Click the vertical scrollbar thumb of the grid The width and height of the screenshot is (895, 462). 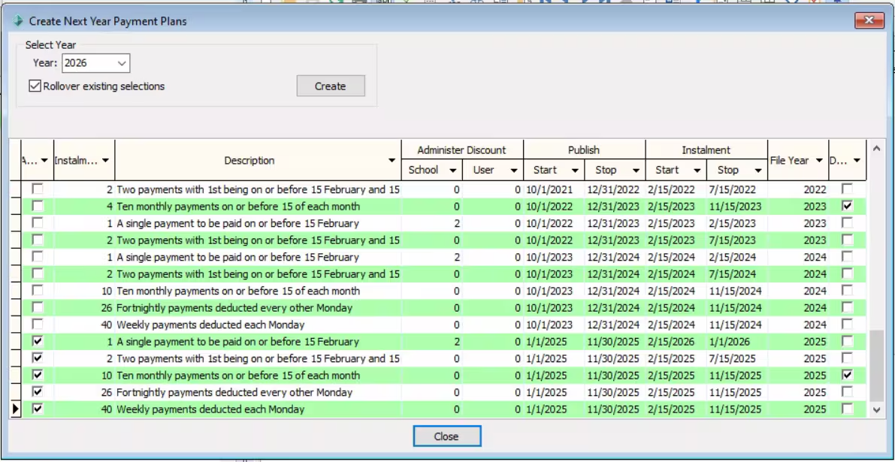click(x=877, y=366)
